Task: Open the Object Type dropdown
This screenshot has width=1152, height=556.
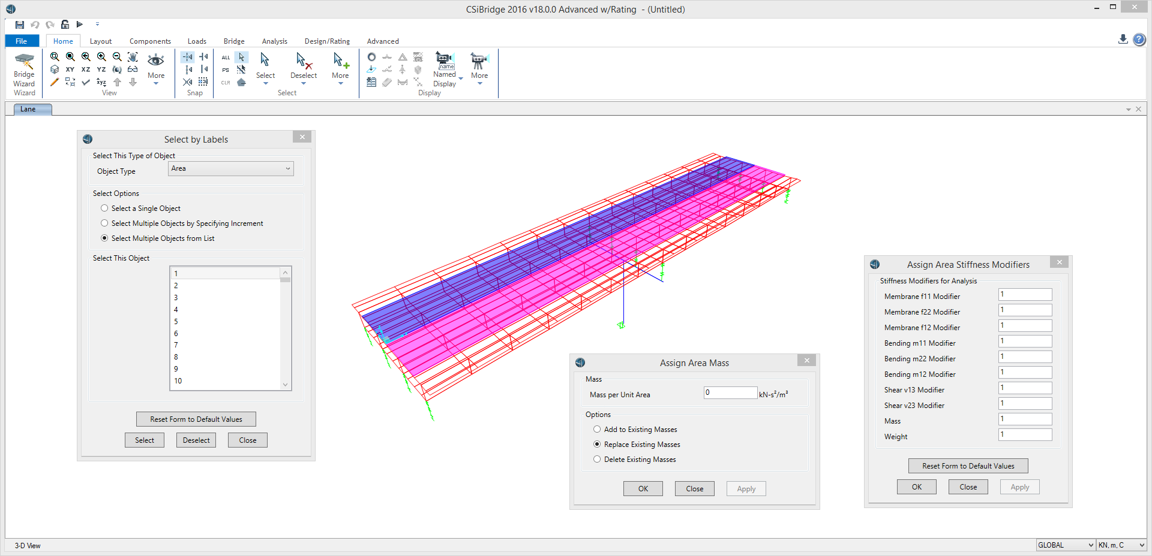Action: (x=230, y=169)
